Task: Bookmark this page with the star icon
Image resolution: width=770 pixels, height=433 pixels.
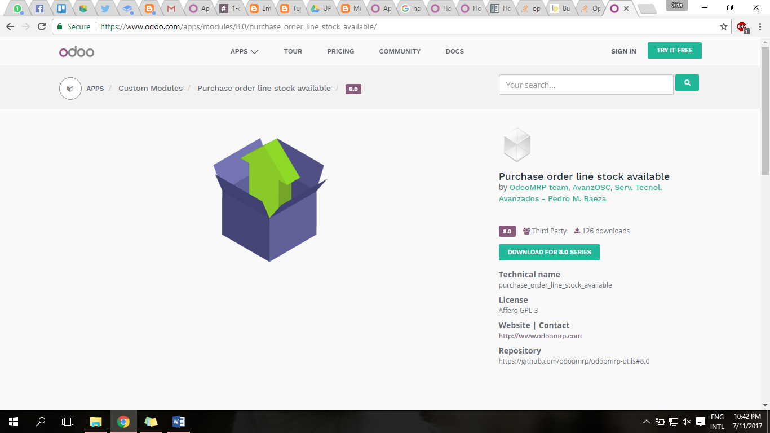Action: [x=724, y=26]
